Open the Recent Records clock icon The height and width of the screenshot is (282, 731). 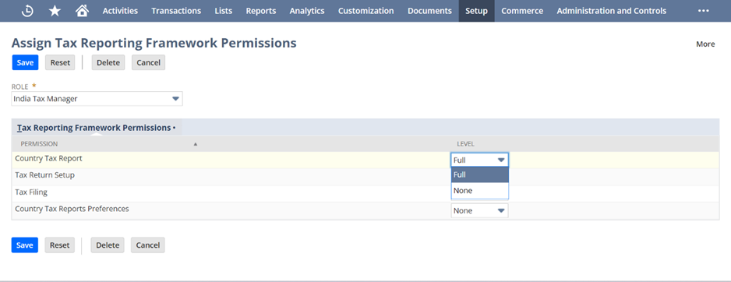pos(27,11)
